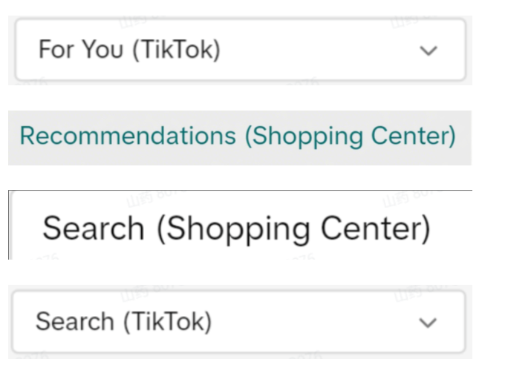Click the "Search (TikTok)" label text

[x=123, y=322]
